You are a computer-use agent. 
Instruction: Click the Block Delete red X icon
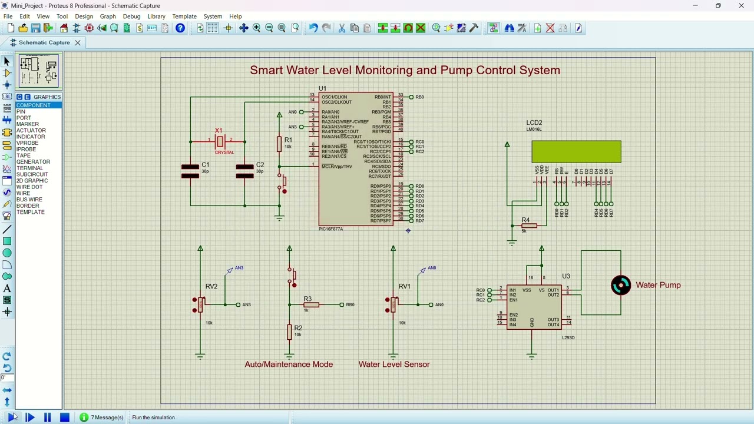pos(421,28)
